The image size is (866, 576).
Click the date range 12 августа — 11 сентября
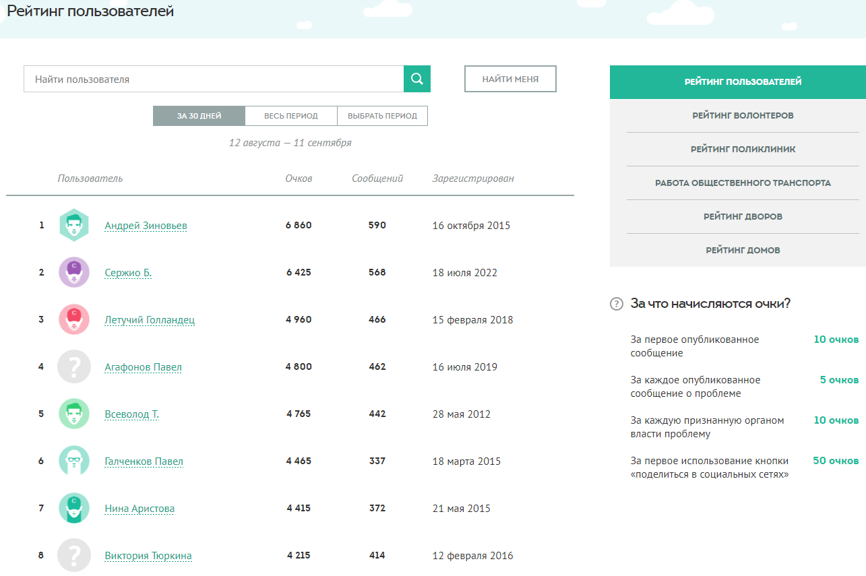click(x=290, y=143)
